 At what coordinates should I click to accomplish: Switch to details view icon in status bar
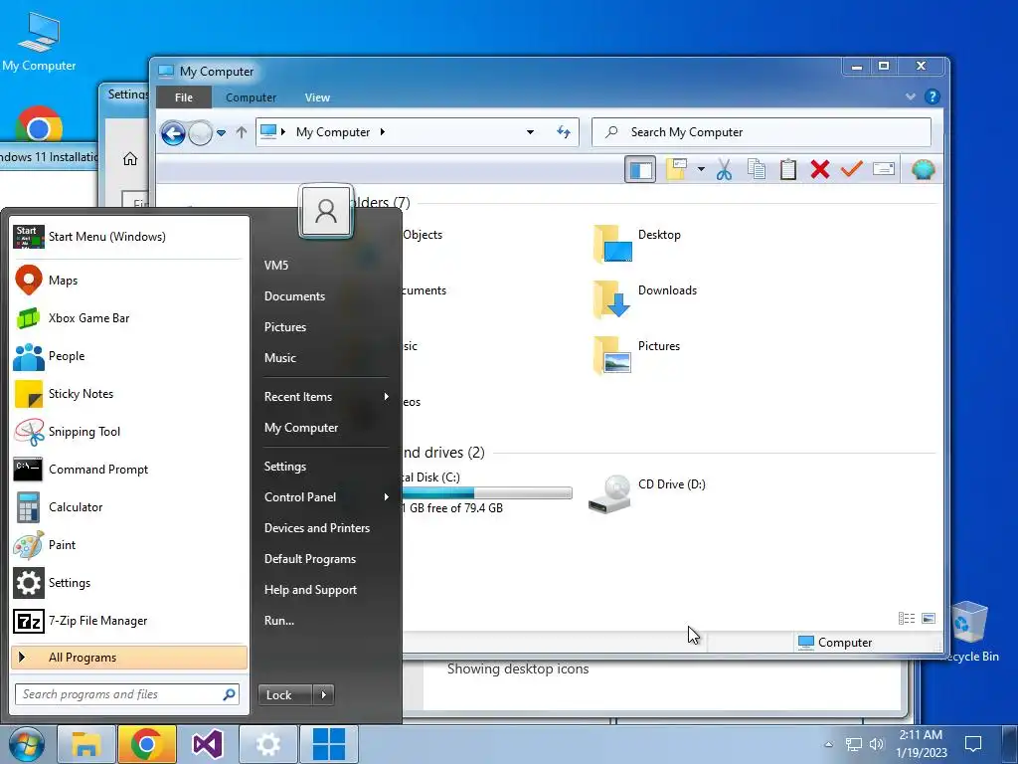click(907, 618)
